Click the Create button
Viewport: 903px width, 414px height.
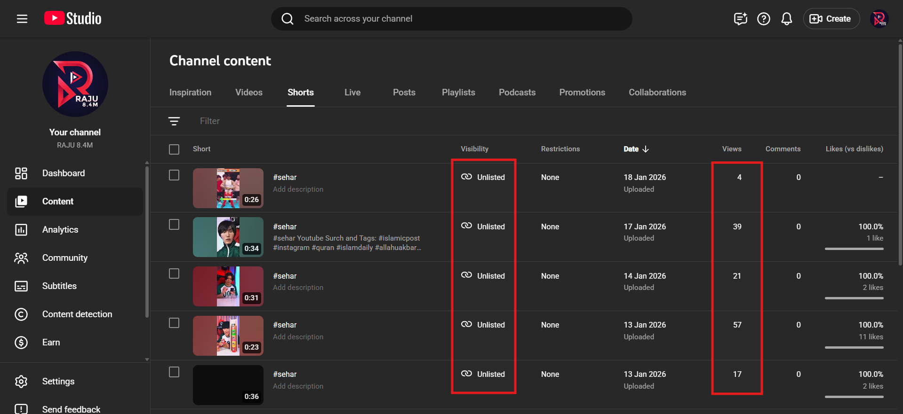pyautogui.click(x=831, y=19)
